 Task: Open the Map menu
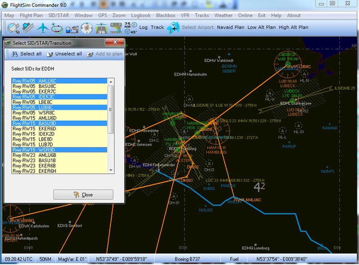[x=9, y=16]
